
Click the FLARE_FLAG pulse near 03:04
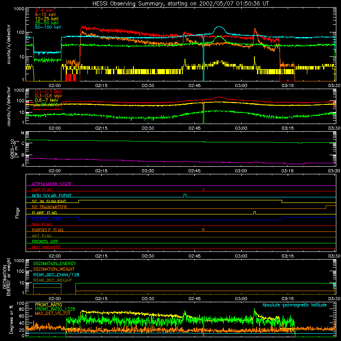pyautogui.click(x=255, y=213)
